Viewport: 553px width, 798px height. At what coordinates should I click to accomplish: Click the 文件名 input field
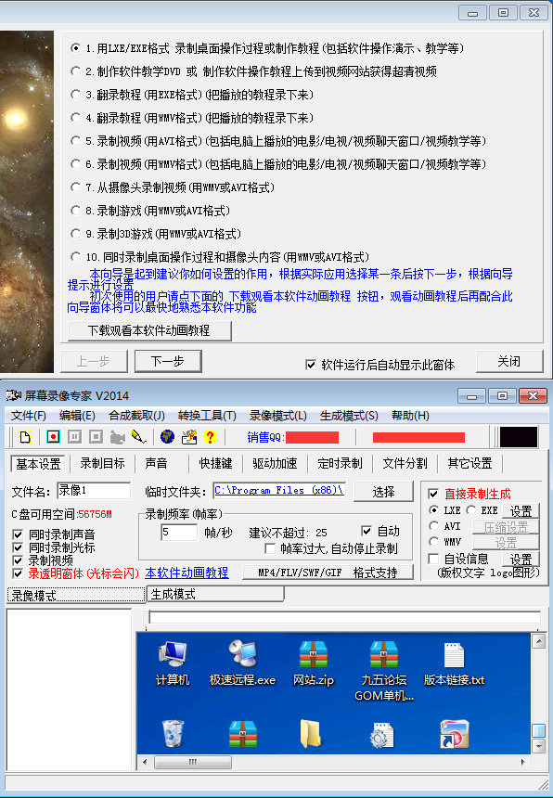coord(94,491)
